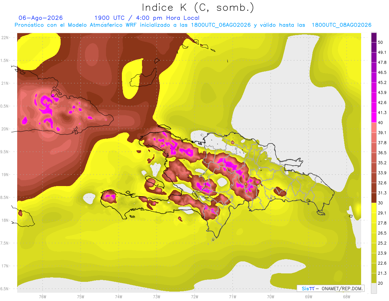Pick the dark brown swatch between 30 and 31.3
The image size is (389, 301).
click(x=374, y=198)
